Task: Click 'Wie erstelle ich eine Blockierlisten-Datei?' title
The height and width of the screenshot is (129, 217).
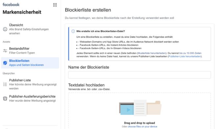Action: point(101,31)
